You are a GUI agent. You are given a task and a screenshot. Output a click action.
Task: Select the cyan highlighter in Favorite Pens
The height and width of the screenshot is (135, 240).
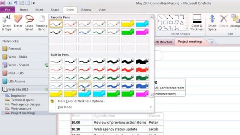coord(142,24)
